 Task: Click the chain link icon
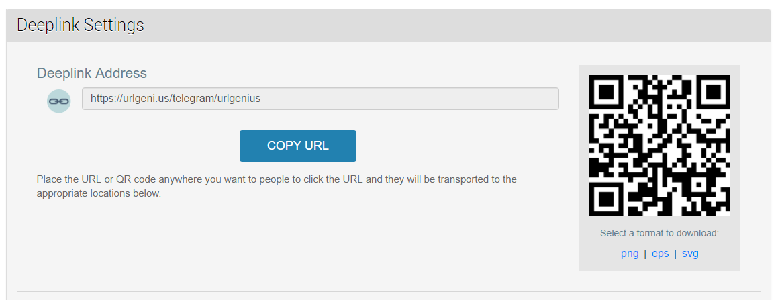(58, 101)
